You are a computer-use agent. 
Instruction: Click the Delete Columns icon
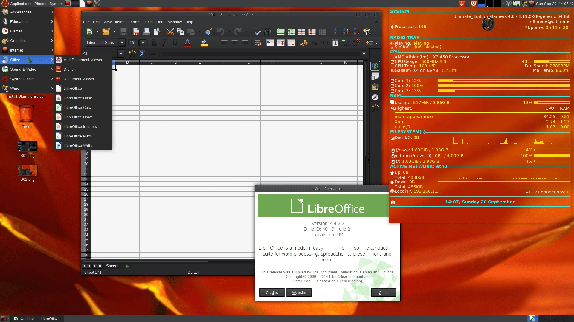[312, 32]
